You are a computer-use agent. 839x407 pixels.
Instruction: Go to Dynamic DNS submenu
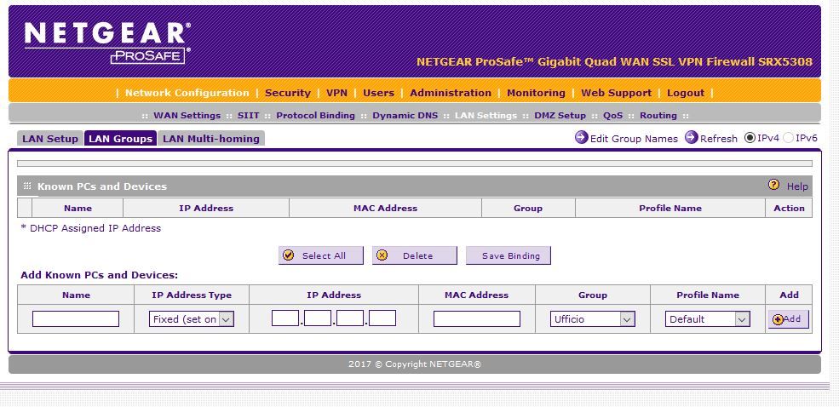click(x=405, y=116)
